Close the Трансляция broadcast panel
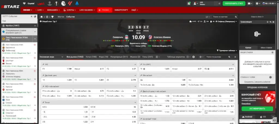Screen dimensions: 279x124 [x=274, y=22]
